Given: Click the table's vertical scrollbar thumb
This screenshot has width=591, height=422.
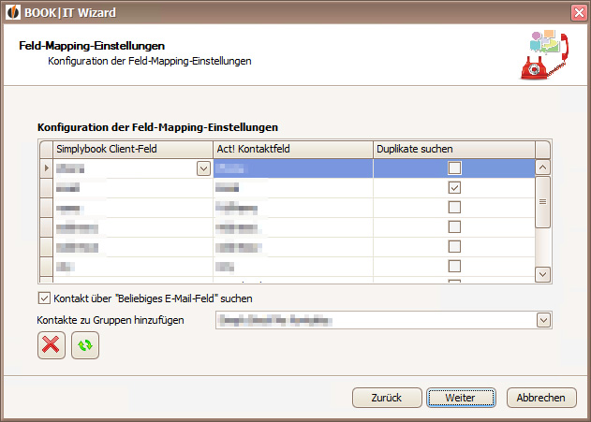Looking at the screenshot, I should point(542,202).
